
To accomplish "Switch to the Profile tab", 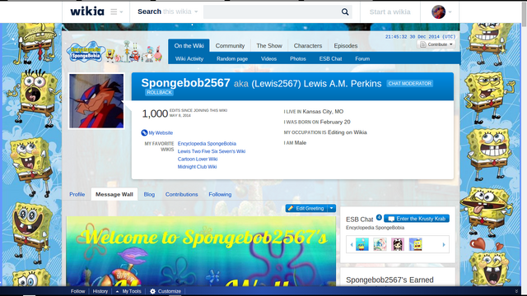I will click(x=77, y=194).
